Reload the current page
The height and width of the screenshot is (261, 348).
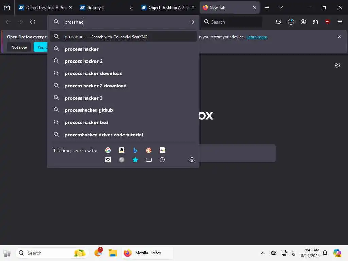tap(33, 22)
